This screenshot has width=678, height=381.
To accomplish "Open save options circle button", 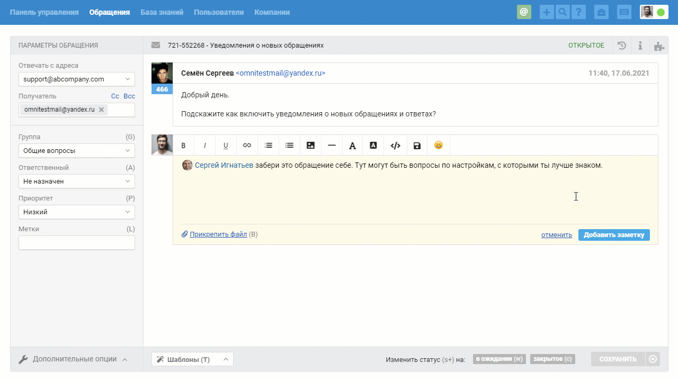I will (x=653, y=359).
